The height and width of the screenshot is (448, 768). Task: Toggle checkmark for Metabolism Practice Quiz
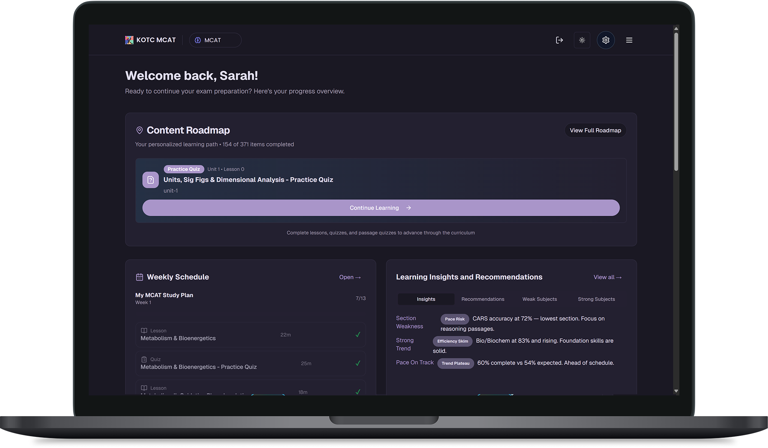[x=358, y=363]
